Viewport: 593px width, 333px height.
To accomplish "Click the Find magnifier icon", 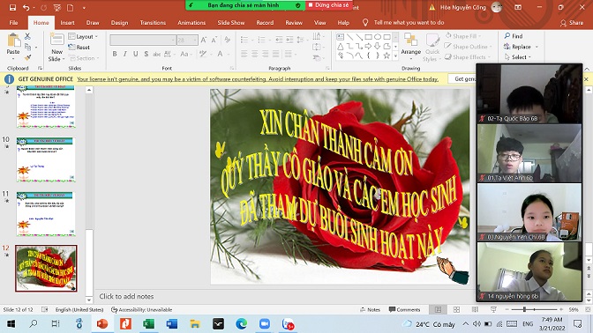I will [507, 36].
